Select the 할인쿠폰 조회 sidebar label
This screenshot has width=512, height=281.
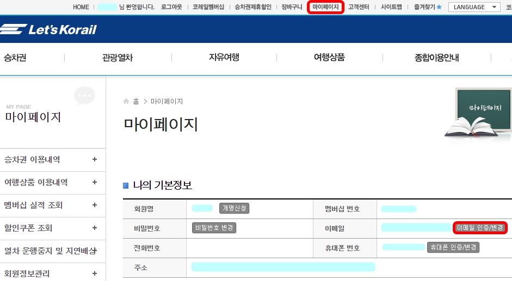point(28,228)
